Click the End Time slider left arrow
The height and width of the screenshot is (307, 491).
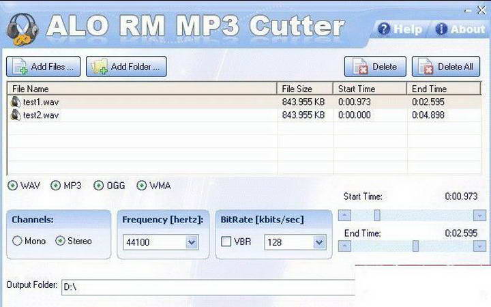[345, 246]
